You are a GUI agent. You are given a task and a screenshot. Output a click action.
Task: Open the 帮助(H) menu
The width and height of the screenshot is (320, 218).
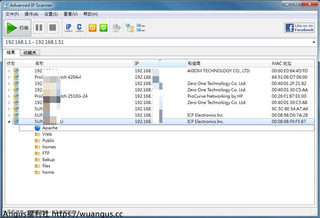click(x=91, y=14)
